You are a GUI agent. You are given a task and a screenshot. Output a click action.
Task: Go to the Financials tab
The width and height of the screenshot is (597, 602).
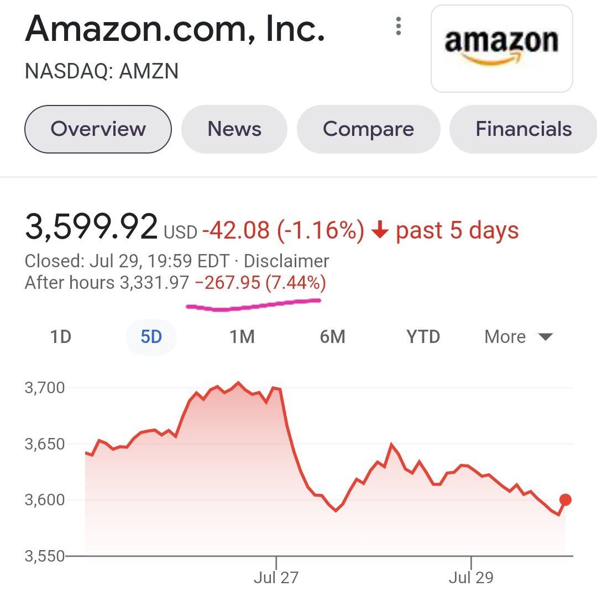[523, 129]
